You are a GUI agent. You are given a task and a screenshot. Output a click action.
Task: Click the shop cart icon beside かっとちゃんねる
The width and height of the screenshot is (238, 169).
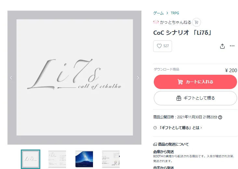pyautogui.click(x=196, y=22)
